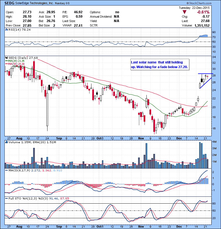Image resolution: width=221 pixels, height=229 pixels.
Task: Click the MACD(8,17,9) legend line marker
Action: (6, 170)
